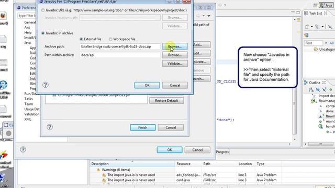Open the New Task dropdown arrow

[x=312, y=27]
